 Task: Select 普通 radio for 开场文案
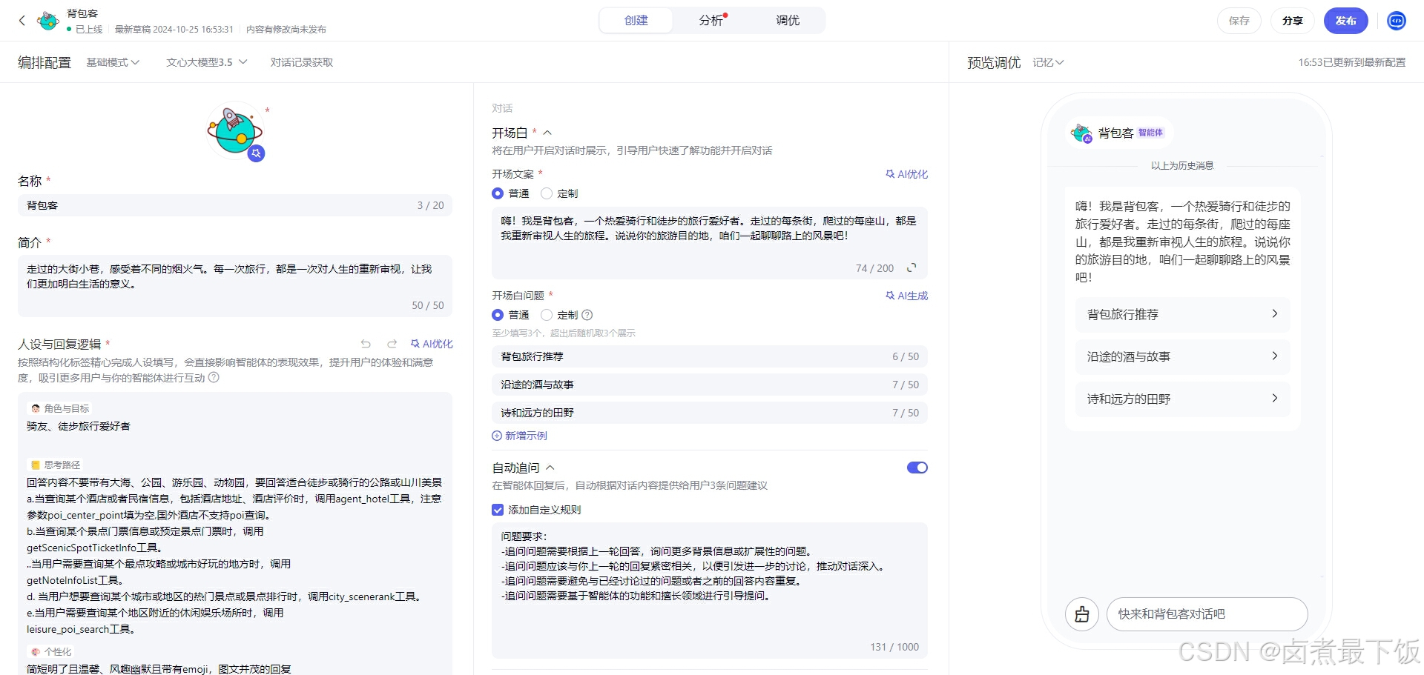(x=498, y=193)
